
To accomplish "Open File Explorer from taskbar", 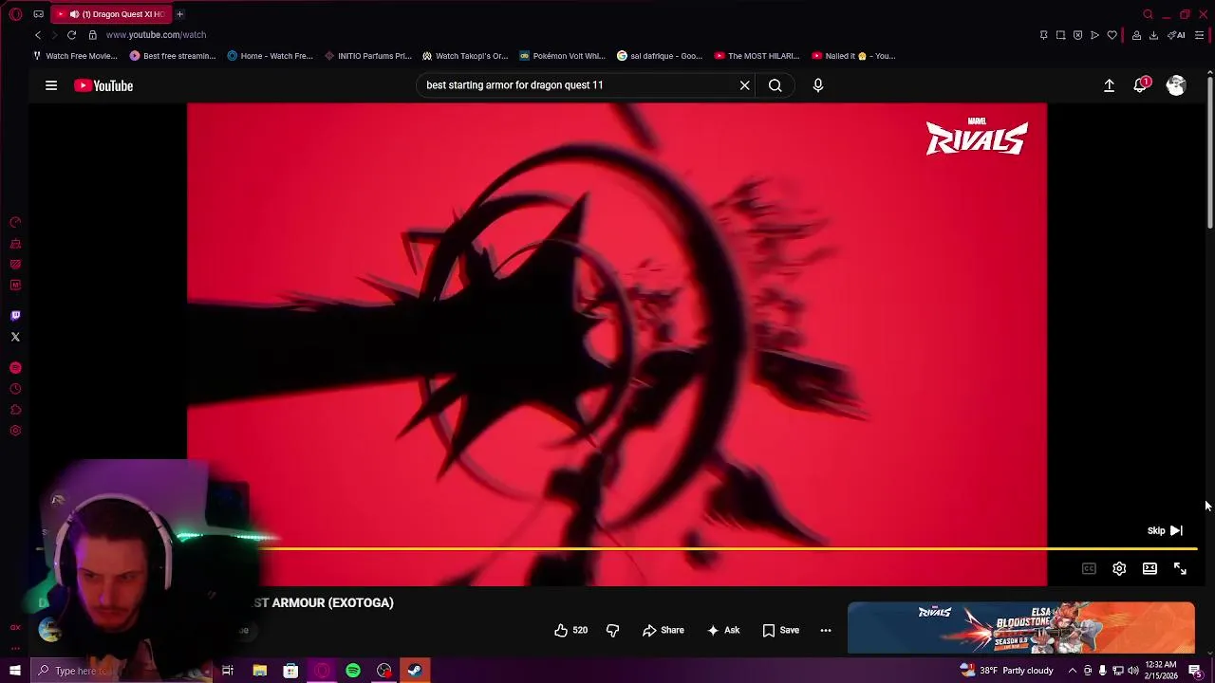I will [x=259, y=671].
